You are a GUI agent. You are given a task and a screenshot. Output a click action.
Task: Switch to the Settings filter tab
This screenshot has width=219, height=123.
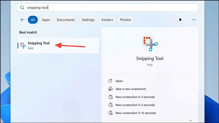(88, 20)
